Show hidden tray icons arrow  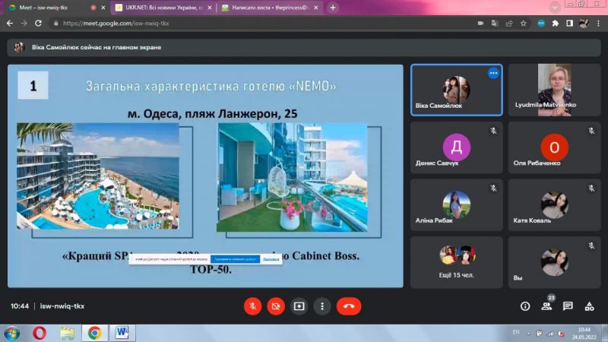(x=528, y=334)
